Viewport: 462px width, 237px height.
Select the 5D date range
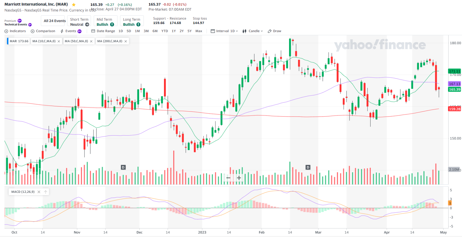click(129, 31)
